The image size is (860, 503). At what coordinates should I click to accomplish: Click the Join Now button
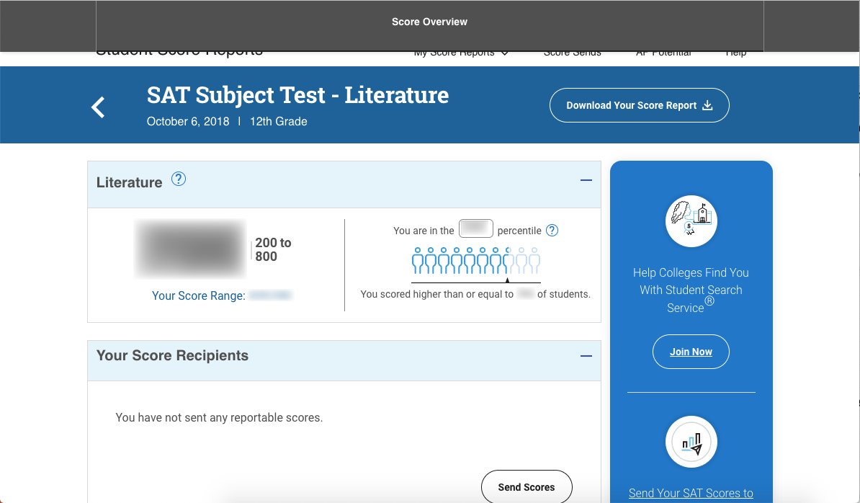point(691,352)
